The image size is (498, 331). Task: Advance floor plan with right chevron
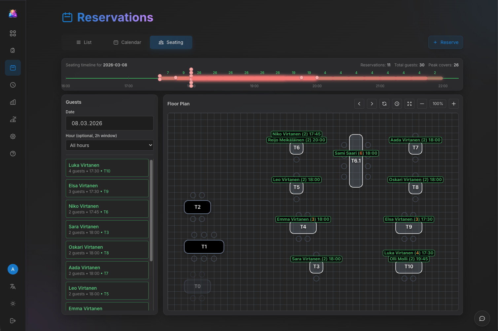tap(372, 104)
